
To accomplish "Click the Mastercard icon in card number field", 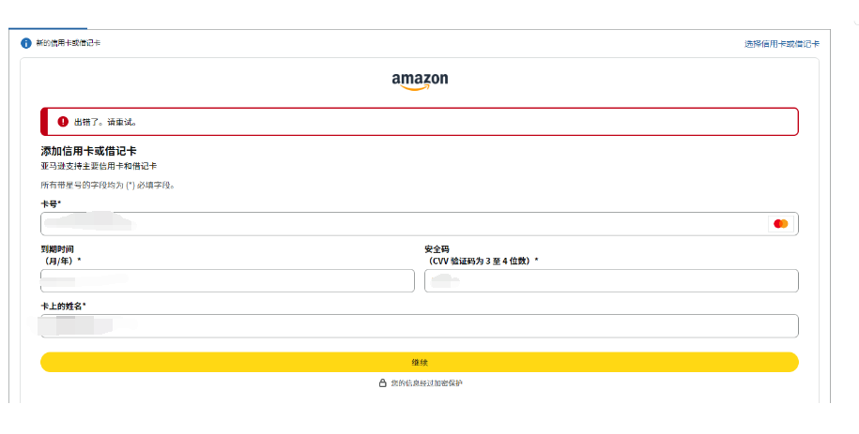I will click(779, 224).
